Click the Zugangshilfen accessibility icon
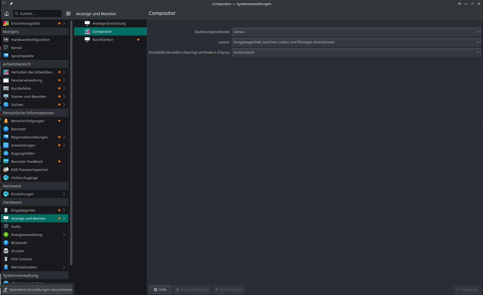 (6, 153)
